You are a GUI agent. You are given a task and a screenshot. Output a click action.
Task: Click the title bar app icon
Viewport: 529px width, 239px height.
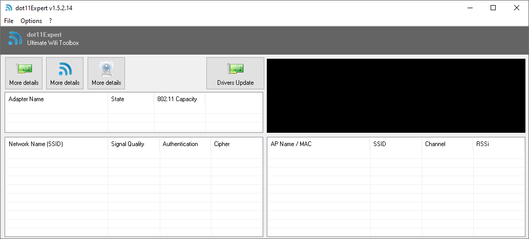(9, 8)
